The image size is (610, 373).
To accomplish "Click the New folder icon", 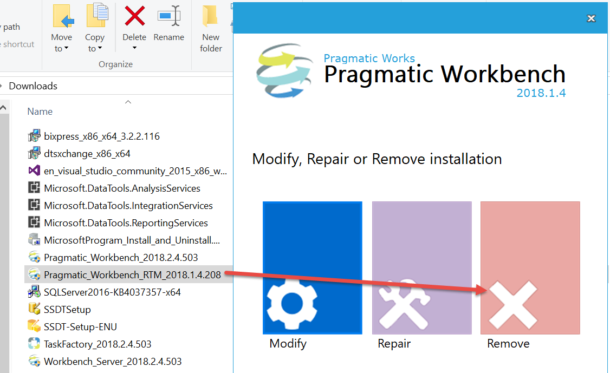I will (x=211, y=16).
